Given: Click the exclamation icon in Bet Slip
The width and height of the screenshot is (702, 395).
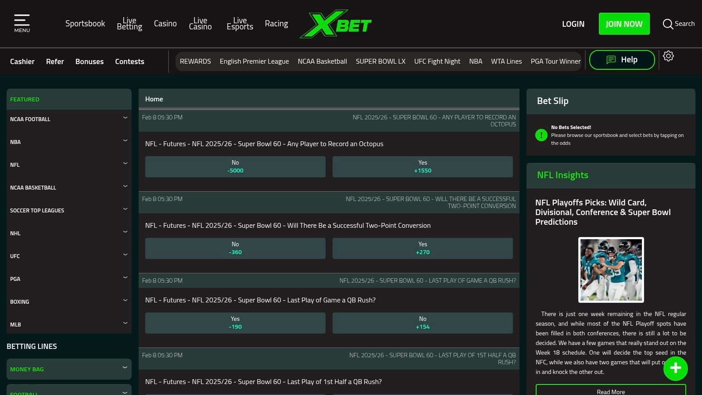Looking at the screenshot, I should click(x=541, y=135).
